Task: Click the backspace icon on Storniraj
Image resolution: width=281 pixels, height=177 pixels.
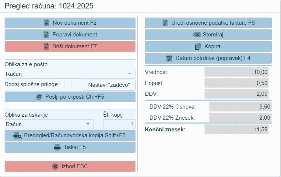Action: [197, 35]
